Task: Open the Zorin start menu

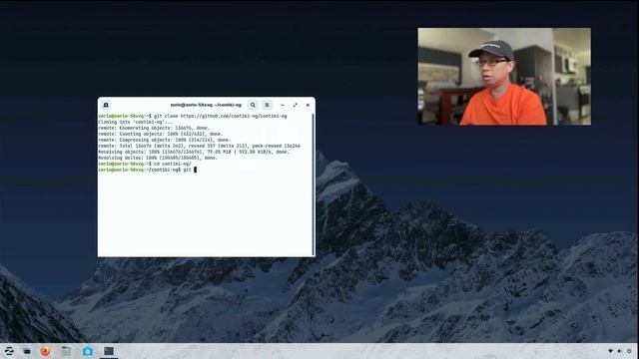Action: click(x=9, y=351)
